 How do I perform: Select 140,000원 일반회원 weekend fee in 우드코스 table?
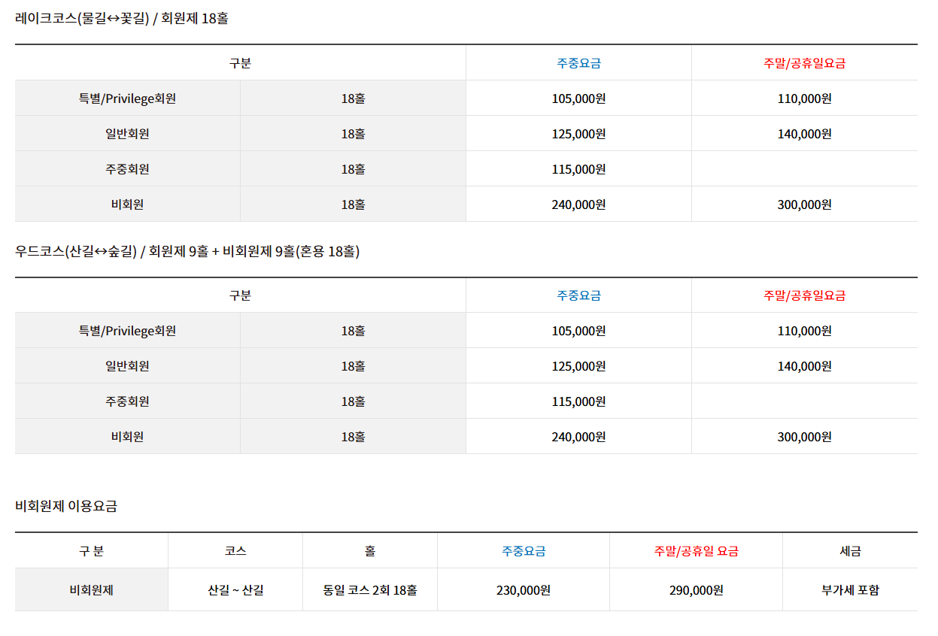pyautogui.click(x=804, y=366)
